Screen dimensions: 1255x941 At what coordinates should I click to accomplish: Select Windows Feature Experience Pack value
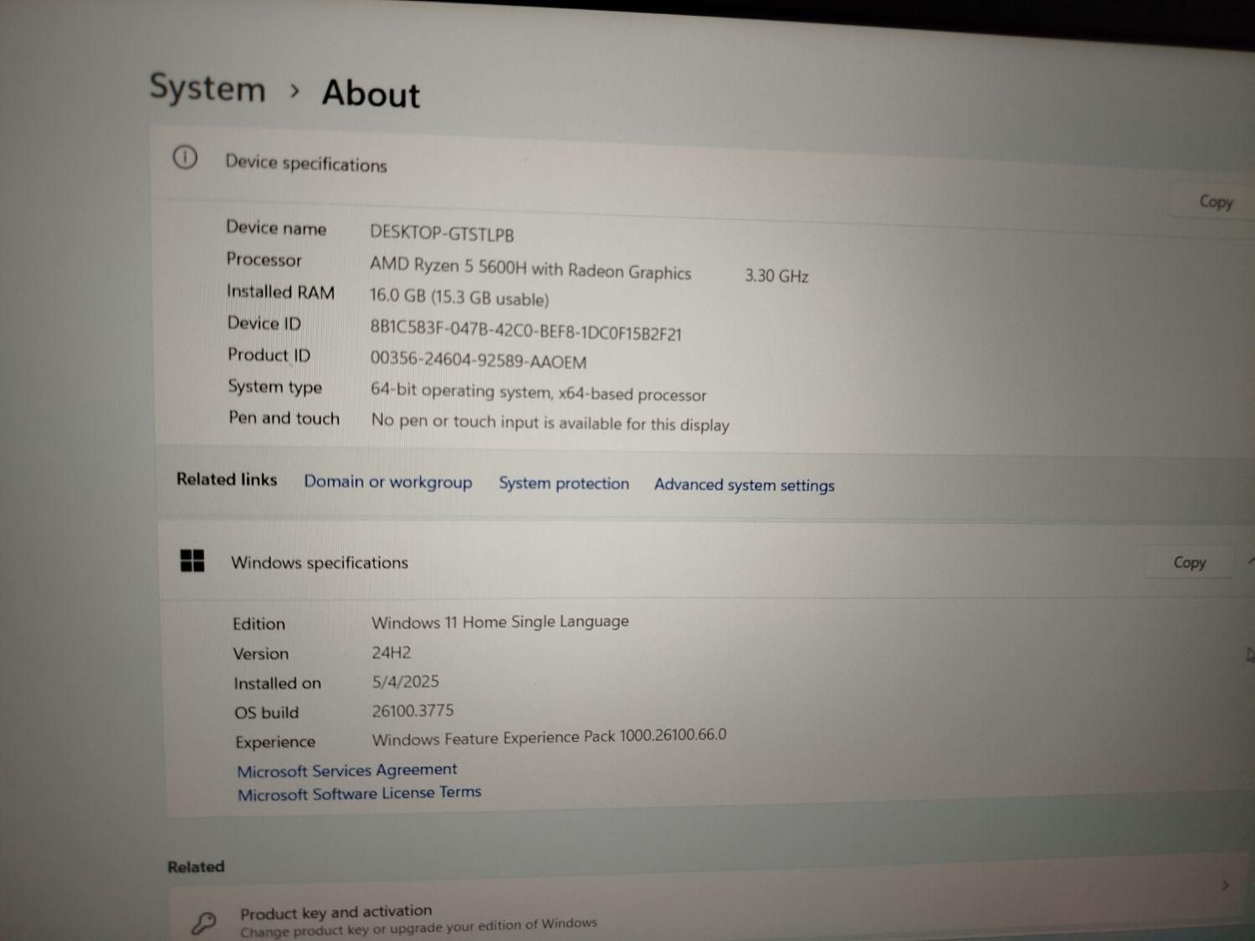(x=549, y=737)
